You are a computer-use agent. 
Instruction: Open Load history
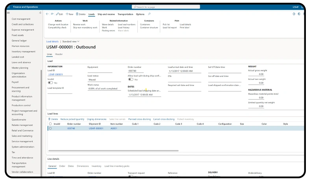pos(124,27)
